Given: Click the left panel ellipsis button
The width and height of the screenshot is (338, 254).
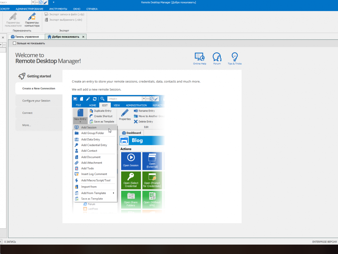Looking at the screenshot, I should (x=4, y=45).
